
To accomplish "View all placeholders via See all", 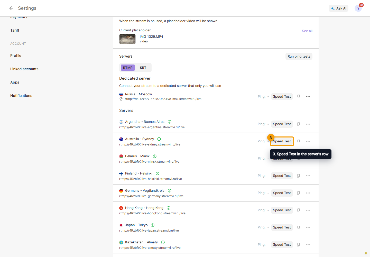I will pyautogui.click(x=307, y=31).
